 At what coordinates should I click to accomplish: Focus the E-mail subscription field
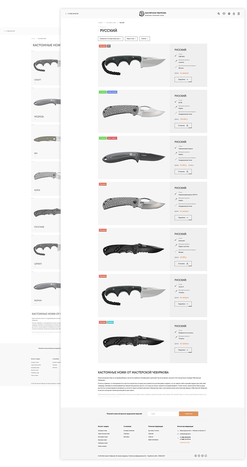163,414
